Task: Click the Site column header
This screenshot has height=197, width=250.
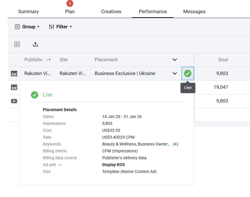Action: 64,60
